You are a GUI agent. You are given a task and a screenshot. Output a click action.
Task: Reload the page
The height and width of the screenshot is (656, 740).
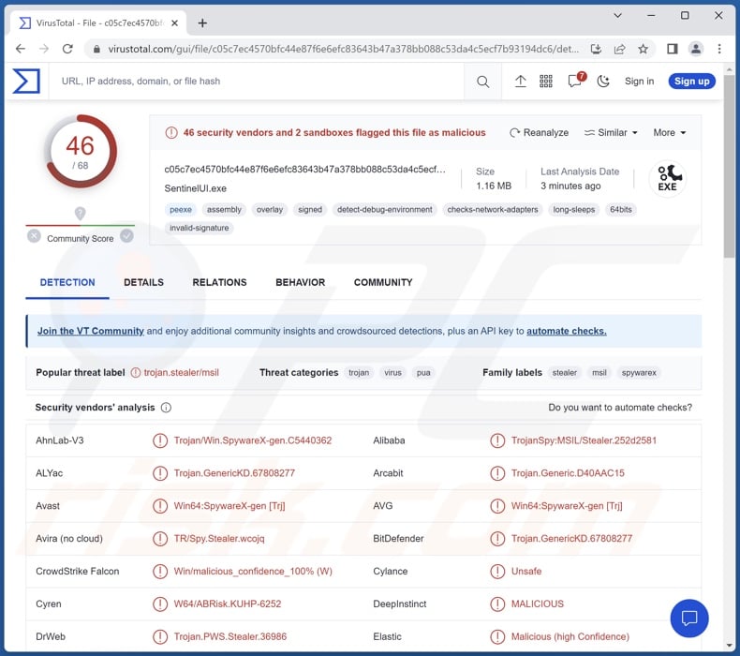coord(67,49)
